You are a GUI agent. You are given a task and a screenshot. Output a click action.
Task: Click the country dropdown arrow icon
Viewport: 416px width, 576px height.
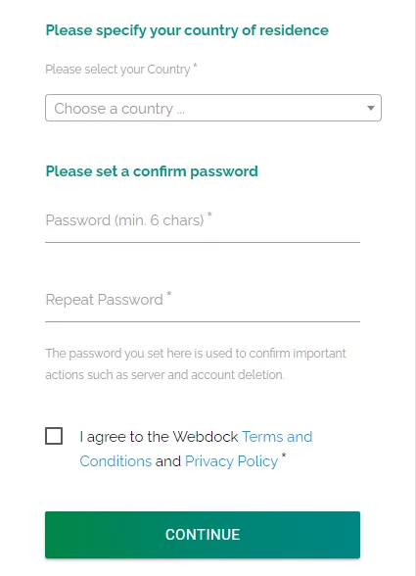(x=371, y=108)
